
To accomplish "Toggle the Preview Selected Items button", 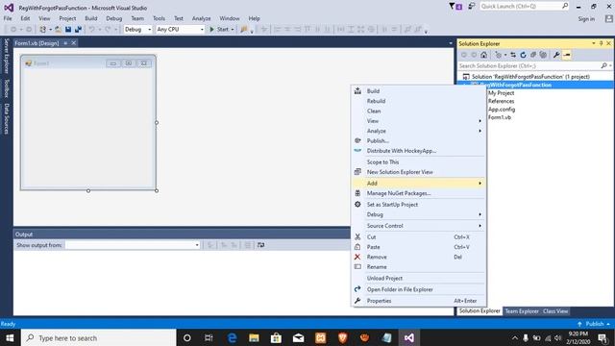I will click(x=567, y=55).
